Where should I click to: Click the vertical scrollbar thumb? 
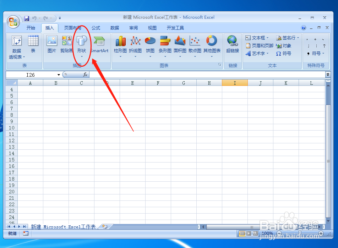click(x=328, y=161)
